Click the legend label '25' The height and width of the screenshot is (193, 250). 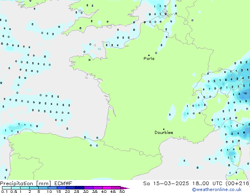[76, 191]
